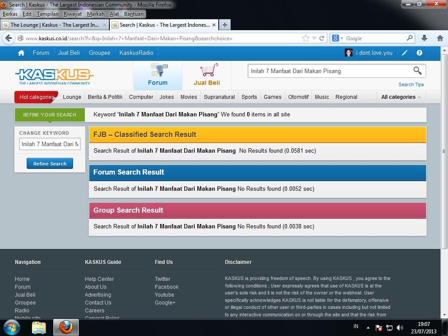This screenshot has width=448, height=336.
Task: Open the Lounge category
Action: (x=72, y=97)
